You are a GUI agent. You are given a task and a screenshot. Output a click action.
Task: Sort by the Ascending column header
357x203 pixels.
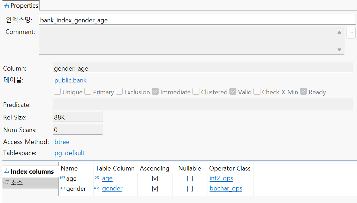point(154,168)
